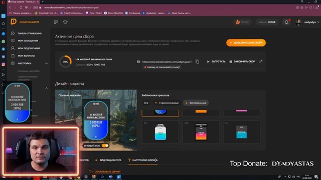The height and width of the screenshot is (180, 321).
Task: Click Запустить to start the goal
Action: click(x=216, y=61)
